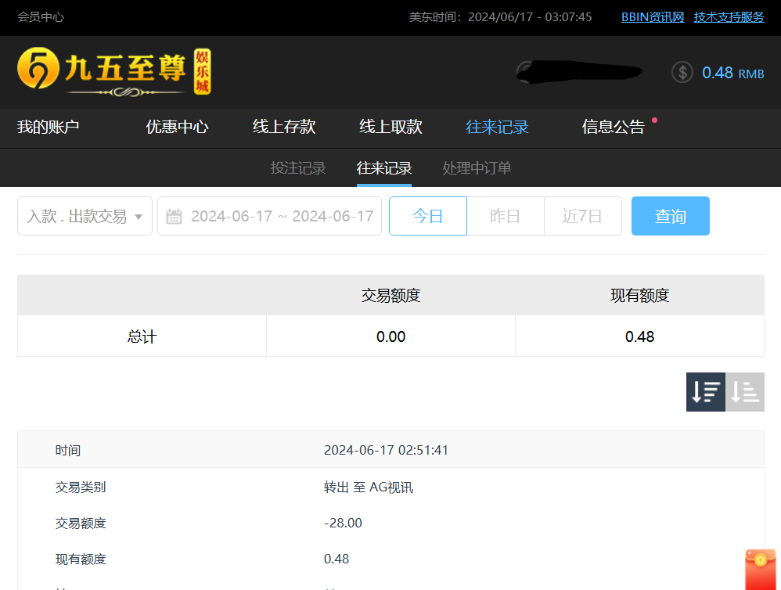This screenshot has height=590, width=781.
Task: Select the 近7日 filter
Action: 582,217
